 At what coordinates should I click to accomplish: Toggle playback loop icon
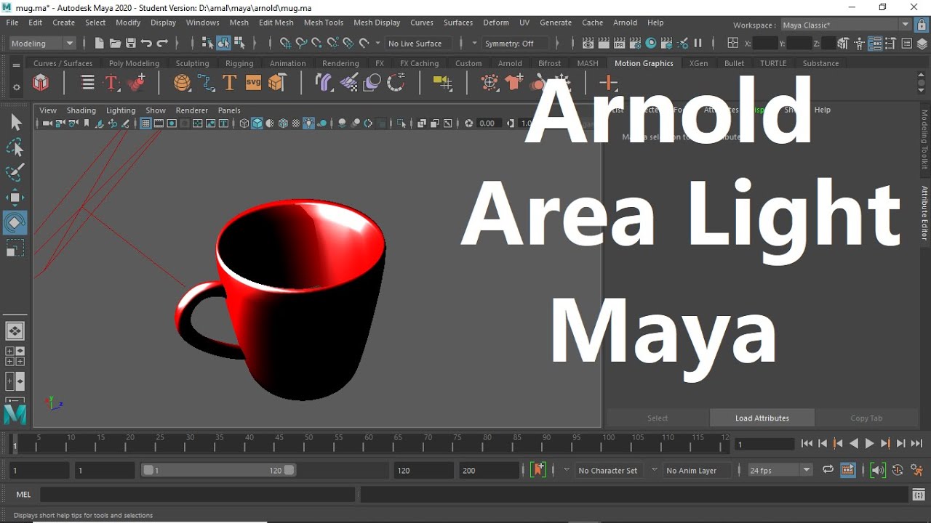[828, 470]
